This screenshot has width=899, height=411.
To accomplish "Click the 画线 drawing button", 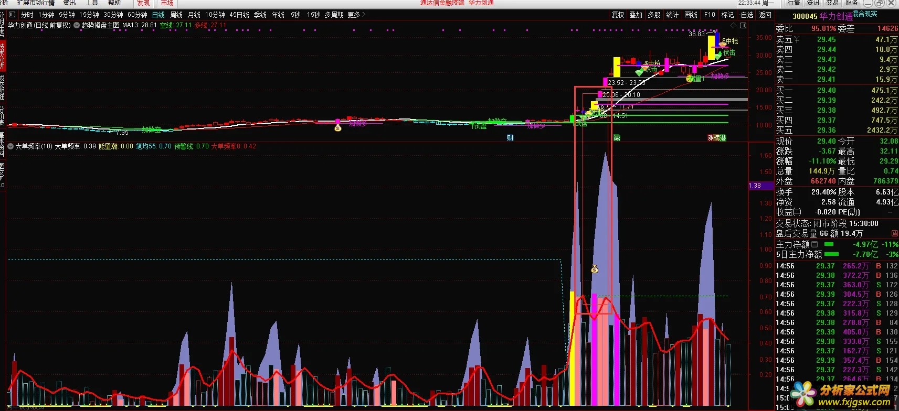I will click(x=691, y=15).
